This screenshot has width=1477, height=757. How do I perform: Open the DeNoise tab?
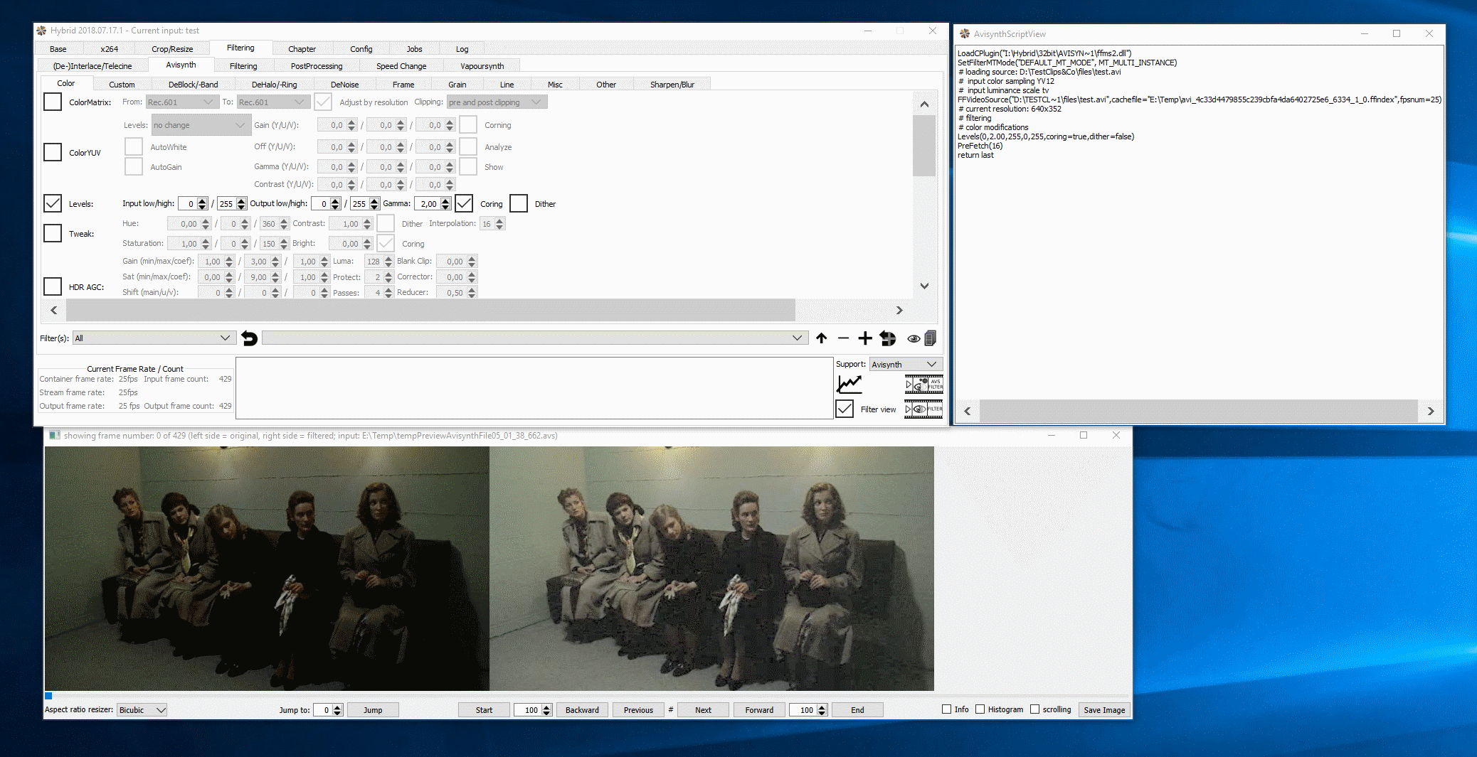[x=344, y=85]
